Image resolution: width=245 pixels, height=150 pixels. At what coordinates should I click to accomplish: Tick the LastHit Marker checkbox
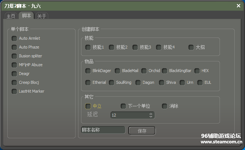pos(14,91)
